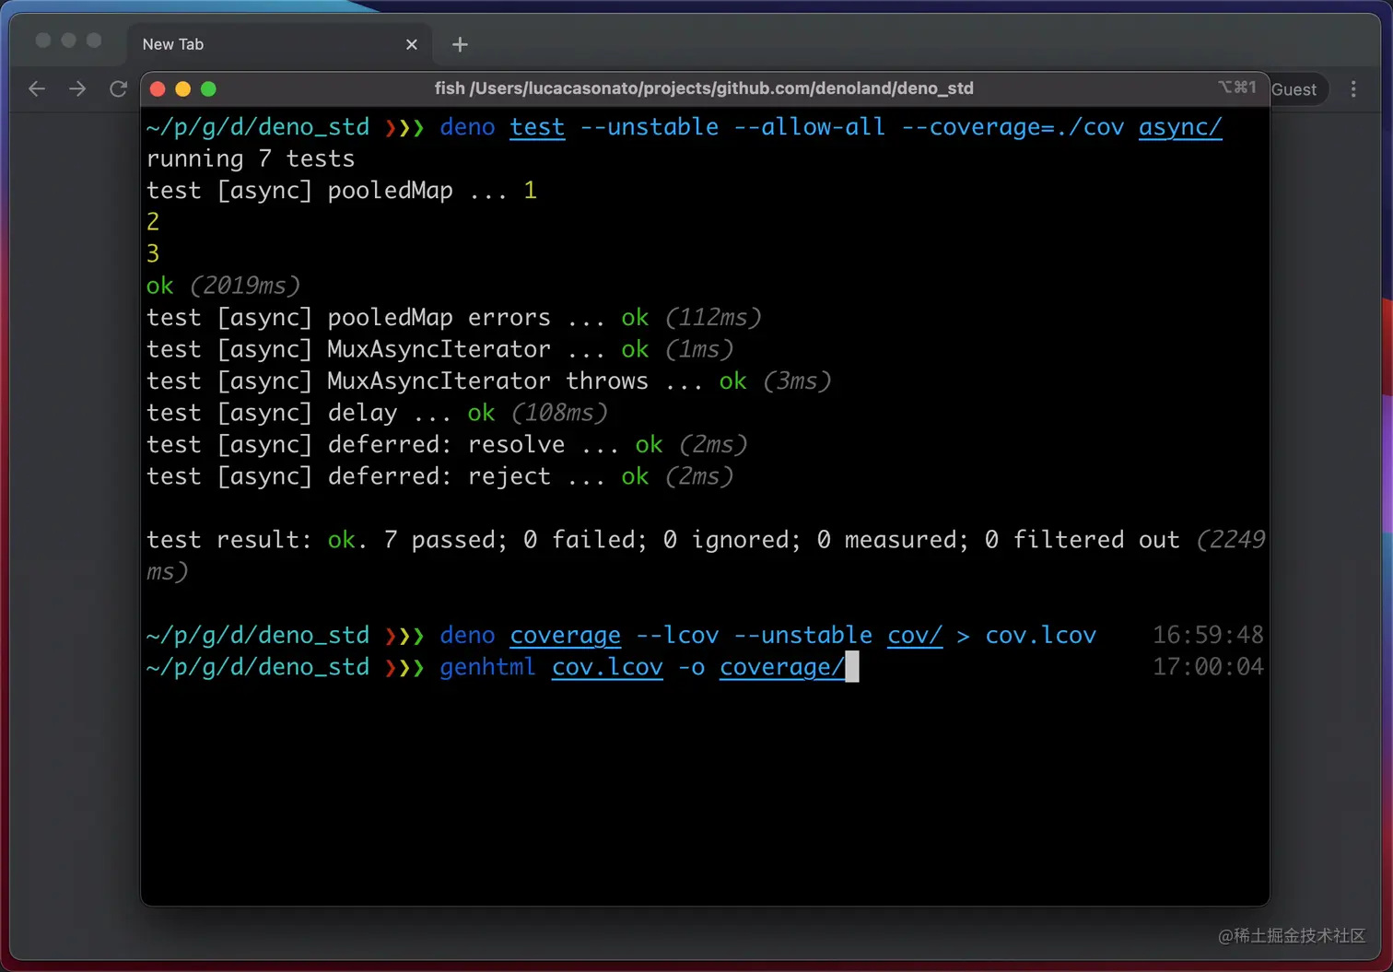Click the '--lcov' flag
This screenshot has width=1393, height=972.
(x=677, y=636)
